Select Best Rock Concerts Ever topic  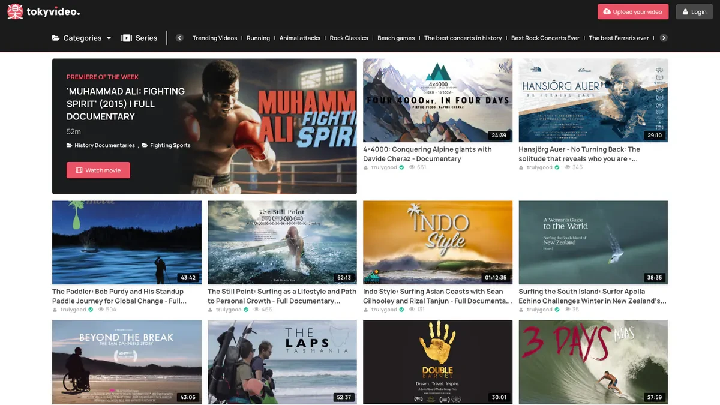545,38
